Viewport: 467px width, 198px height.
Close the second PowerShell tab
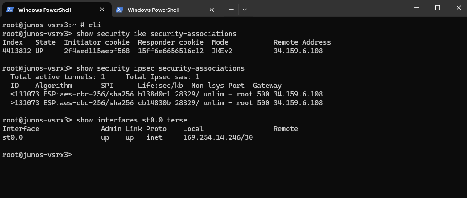211,10
